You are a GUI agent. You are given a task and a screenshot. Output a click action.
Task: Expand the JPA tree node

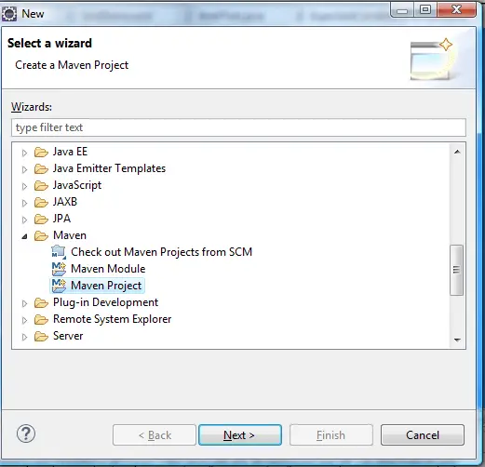click(24, 220)
